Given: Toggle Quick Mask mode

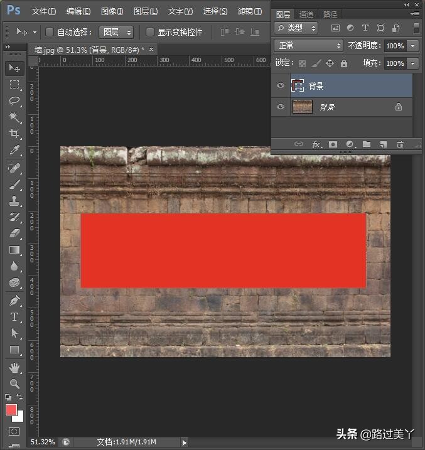Looking at the screenshot, I should (14, 431).
